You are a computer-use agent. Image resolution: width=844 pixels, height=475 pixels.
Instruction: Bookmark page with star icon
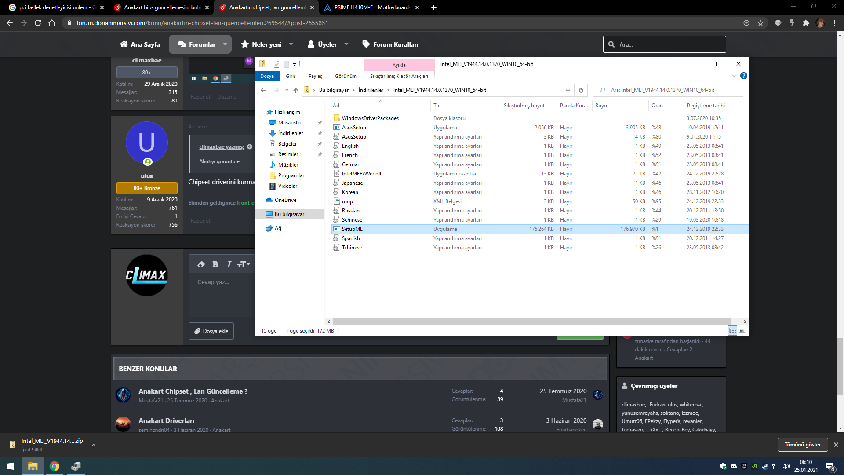coord(760,23)
